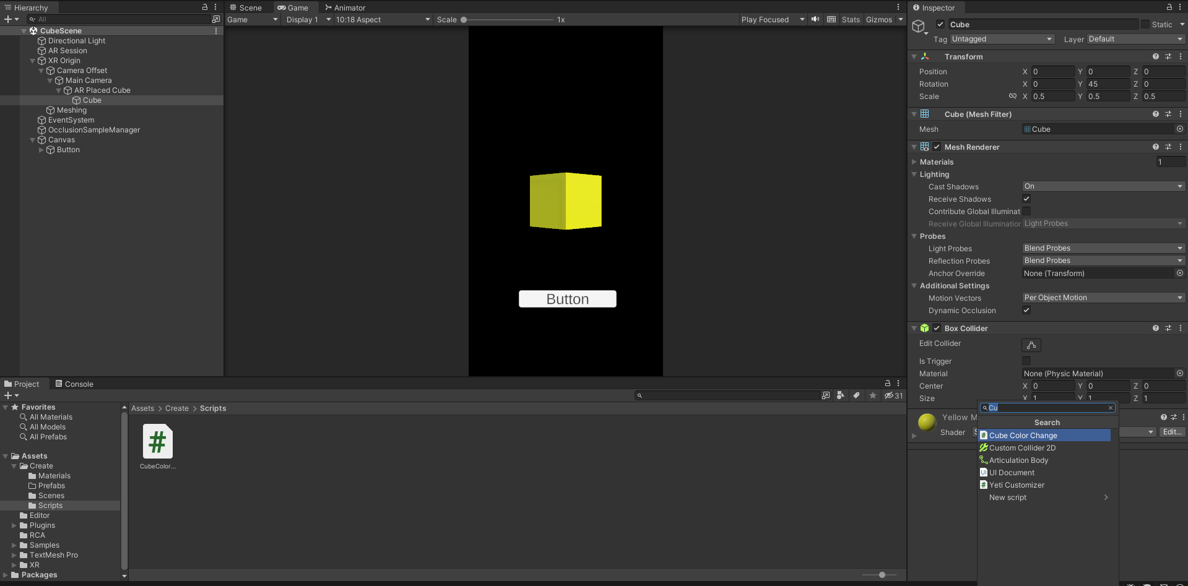Click the Hierarchy panel lock icon
This screenshot has height=586, width=1188.
pyautogui.click(x=205, y=7)
